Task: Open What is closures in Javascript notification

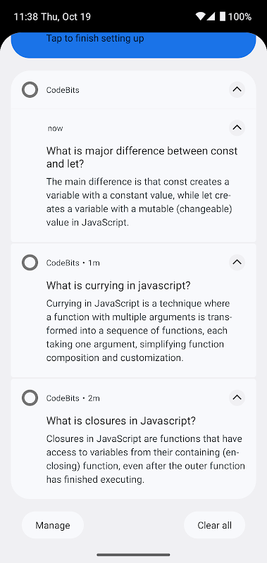Action: click(x=133, y=438)
